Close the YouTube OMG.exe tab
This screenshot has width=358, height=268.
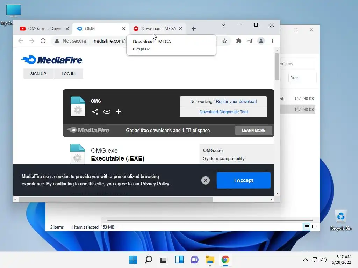coord(67,29)
